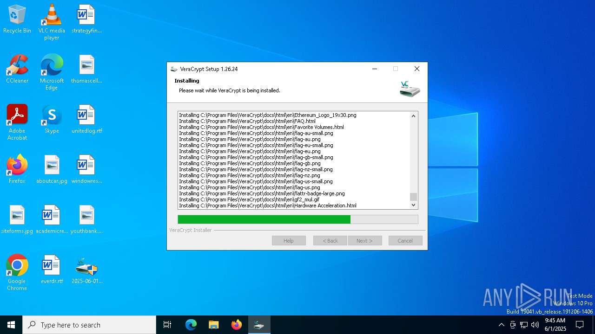Select siteforms.jpg image file
The height and width of the screenshot is (334, 595).
tap(17, 220)
